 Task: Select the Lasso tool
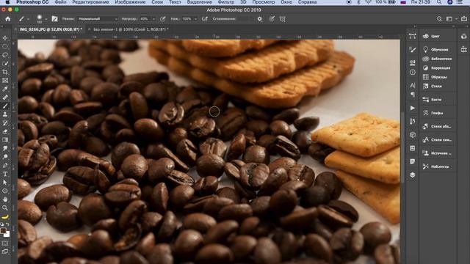[x=5, y=55]
